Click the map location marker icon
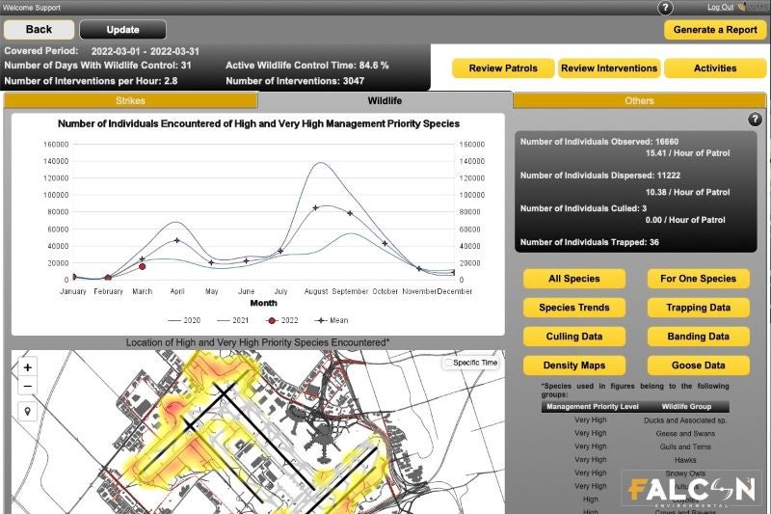 coord(27,412)
